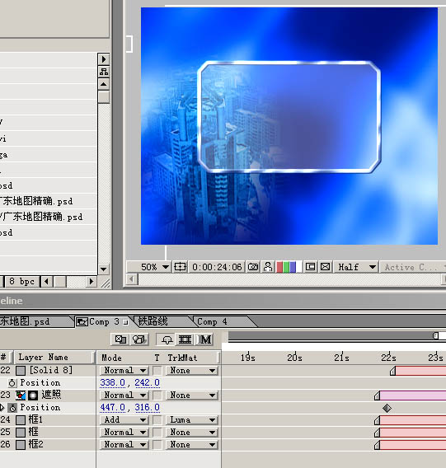Open TrkMat dropdown for Solid 8 layer
The height and width of the screenshot is (468, 446).
[x=191, y=371]
